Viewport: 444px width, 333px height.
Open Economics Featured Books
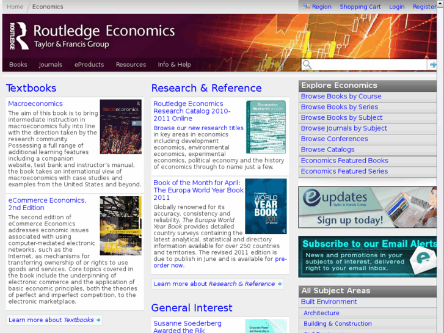[x=344, y=161]
